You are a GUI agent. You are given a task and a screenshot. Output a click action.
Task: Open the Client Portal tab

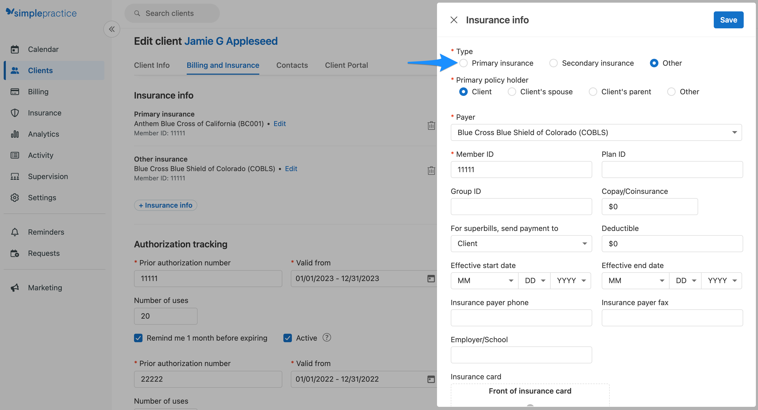pyautogui.click(x=346, y=65)
